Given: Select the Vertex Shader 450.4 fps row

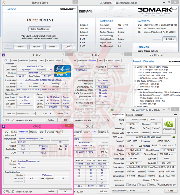Looking at the screenshot, I should click(151, 98).
